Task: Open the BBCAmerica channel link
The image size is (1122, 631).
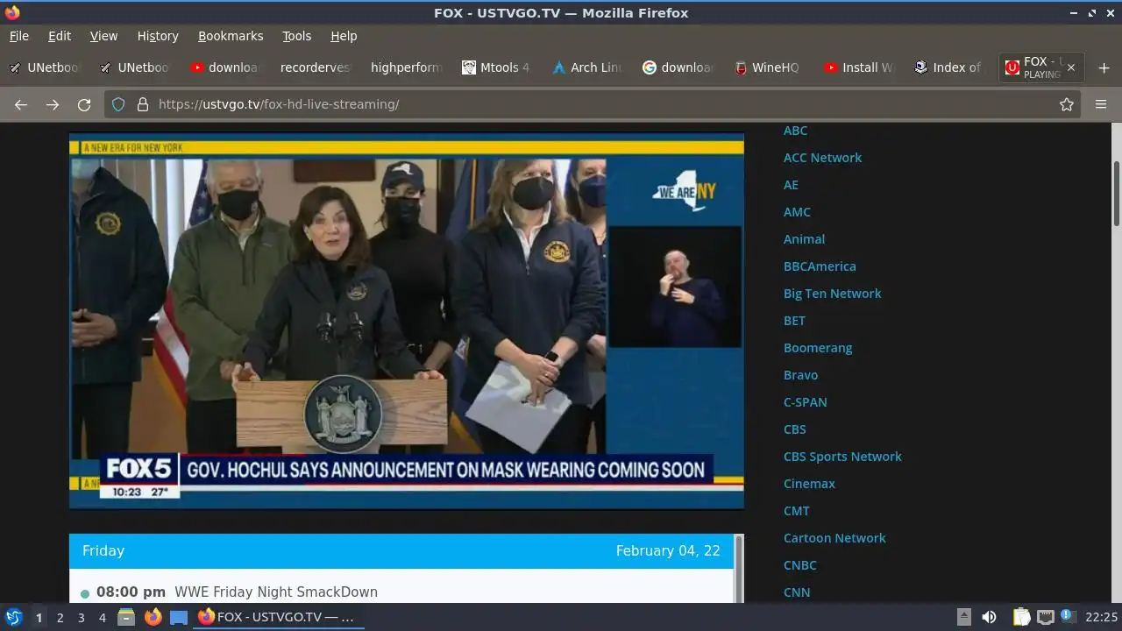Action: (x=820, y=266)
